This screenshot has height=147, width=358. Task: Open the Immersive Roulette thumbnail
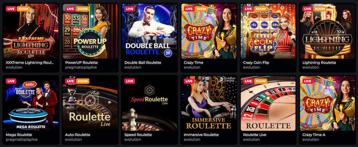pyautogui.click(x=209, y=103)
